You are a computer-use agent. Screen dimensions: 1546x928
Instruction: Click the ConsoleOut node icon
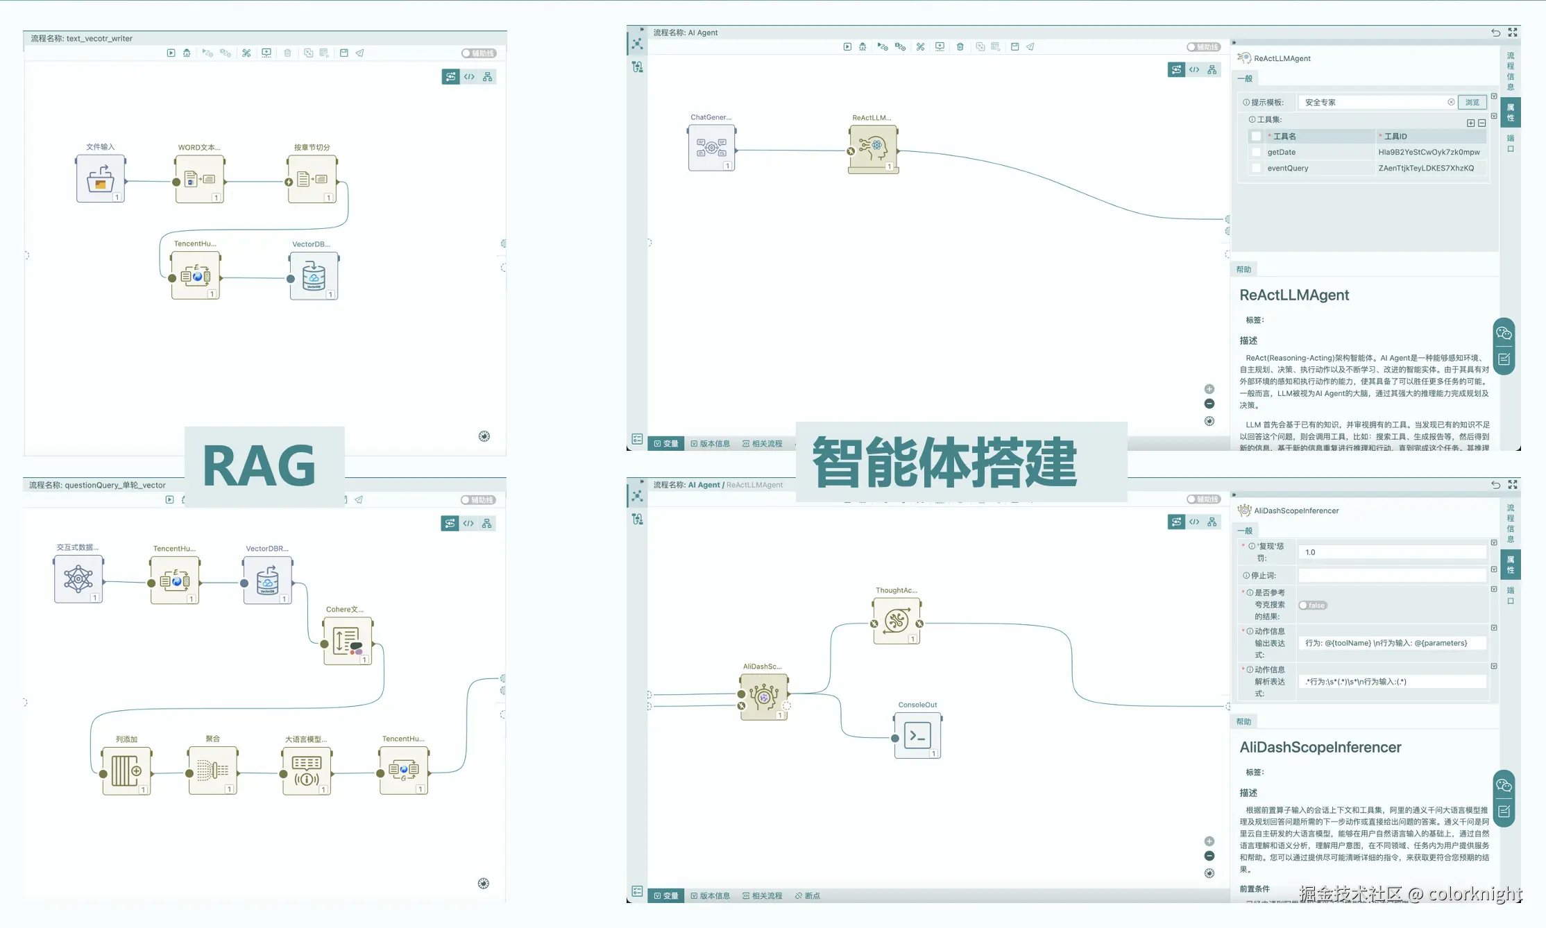point(917,735)
